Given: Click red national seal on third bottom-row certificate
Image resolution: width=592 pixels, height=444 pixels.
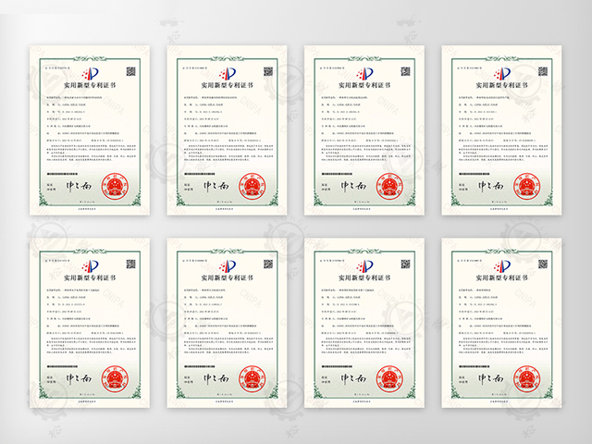Looking at the screenshot, I should tap(389, 380).
